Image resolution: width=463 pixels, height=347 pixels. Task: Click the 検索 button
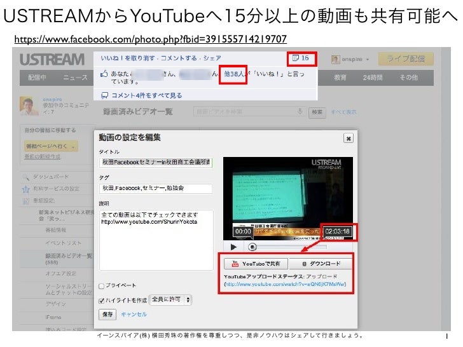click(317, 112)
